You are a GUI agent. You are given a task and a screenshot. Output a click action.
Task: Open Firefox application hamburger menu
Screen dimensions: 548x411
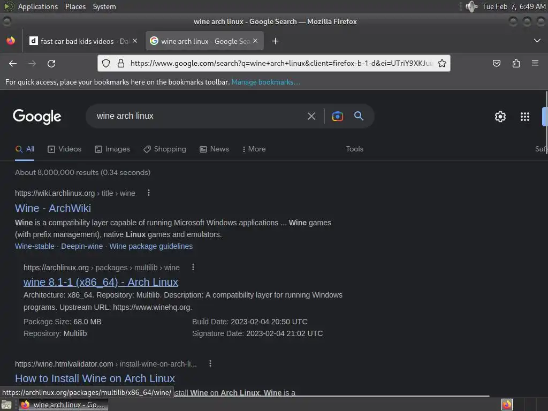535,63
